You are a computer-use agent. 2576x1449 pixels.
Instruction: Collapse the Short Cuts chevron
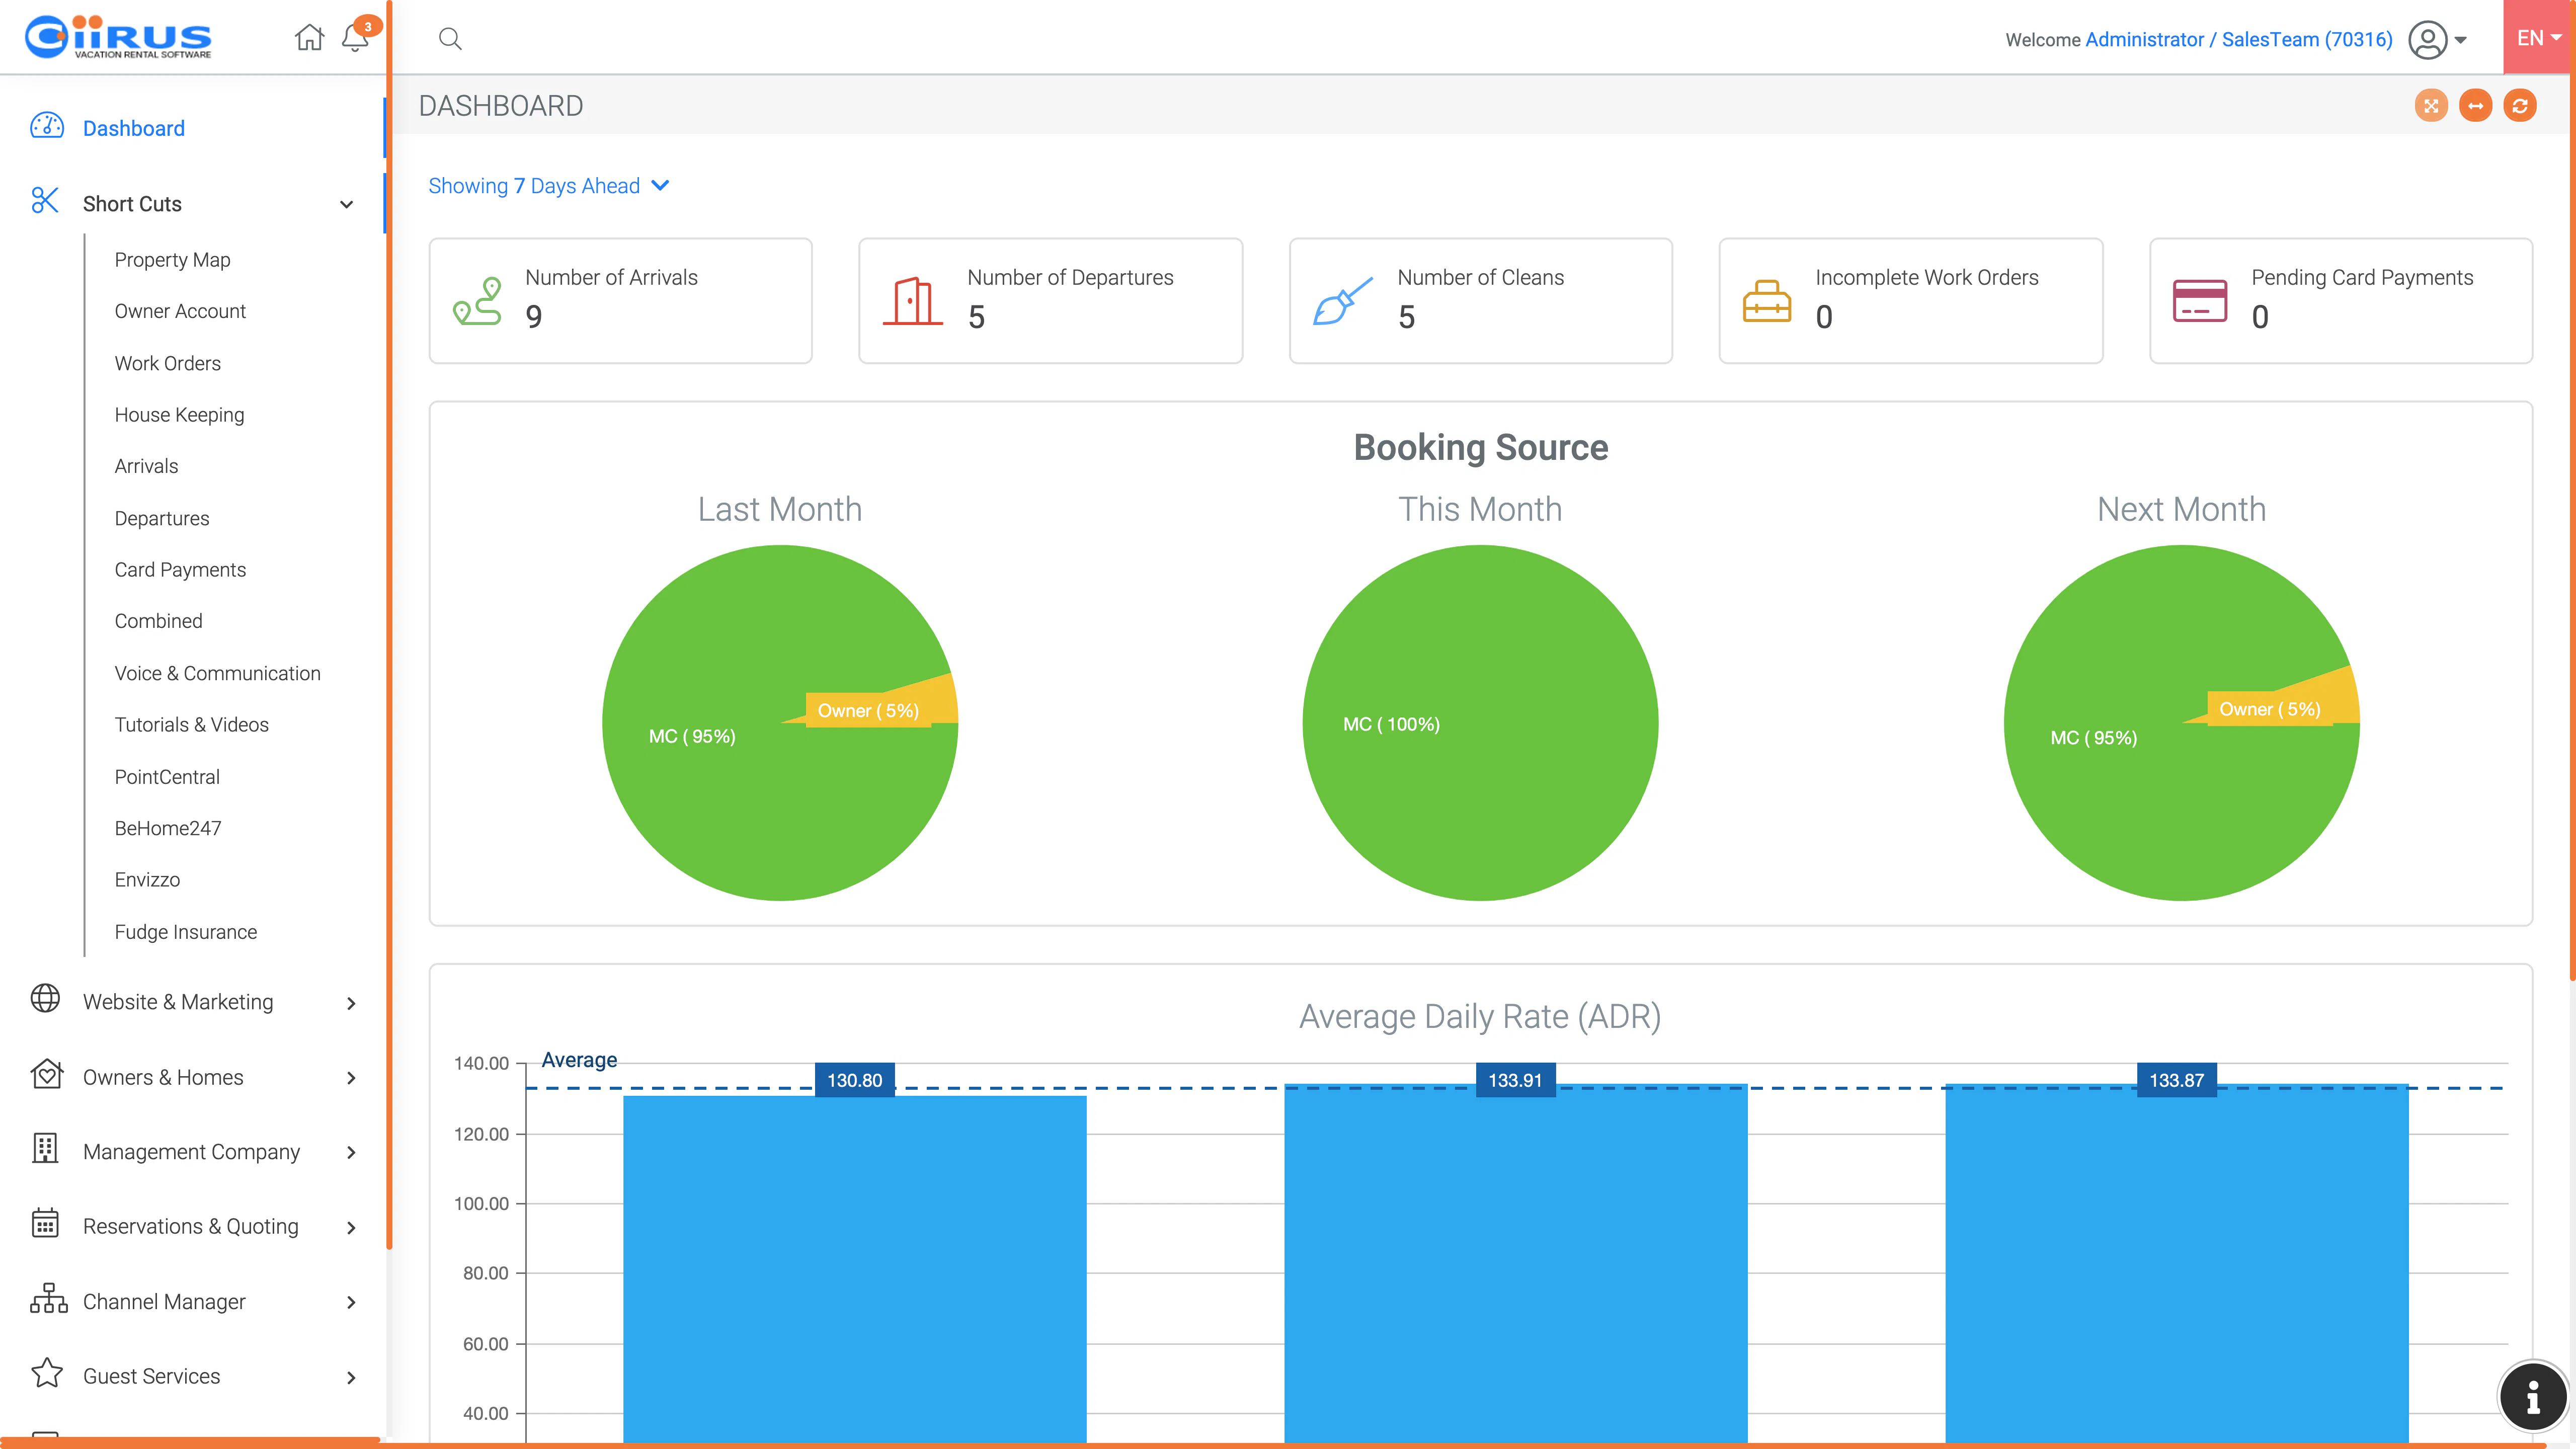347,204
